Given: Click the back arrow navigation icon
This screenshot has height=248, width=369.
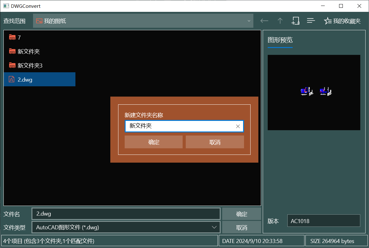Looking at the screenshot, I should tap(264, 21).
